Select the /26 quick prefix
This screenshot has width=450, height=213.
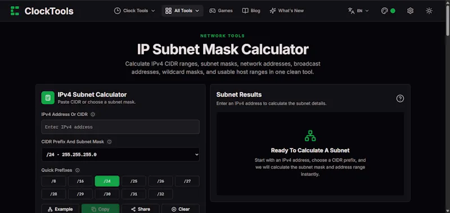[160, 181]
